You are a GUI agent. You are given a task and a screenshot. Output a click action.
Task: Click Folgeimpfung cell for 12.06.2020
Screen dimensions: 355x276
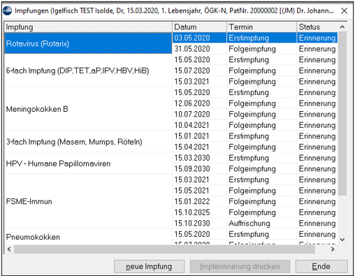tap(261, 103)
